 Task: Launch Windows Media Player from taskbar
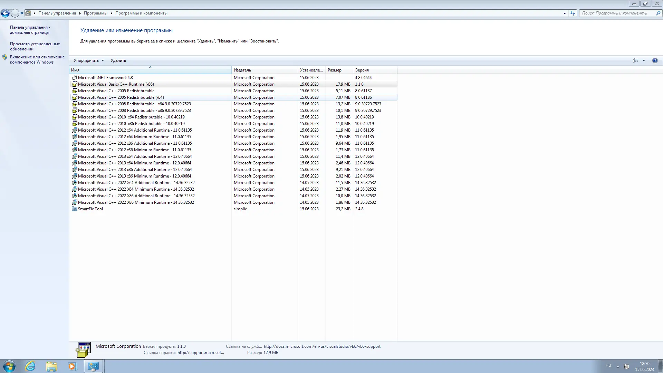[x=72, y=366]
